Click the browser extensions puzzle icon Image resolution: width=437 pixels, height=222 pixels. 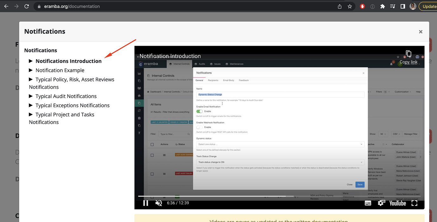coord(383,6)
